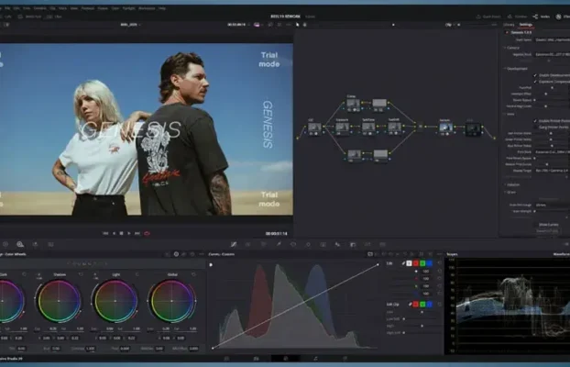The width and height of the screenshot is (570, 367).
Task: Click the Quick Export button
Action: (x=488, y=17)
